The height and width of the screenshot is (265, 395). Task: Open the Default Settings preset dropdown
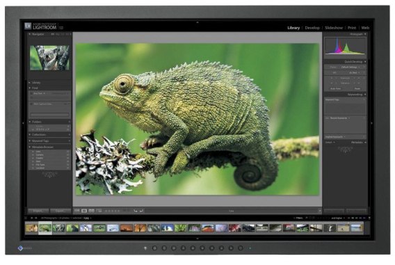coord(350,67)
